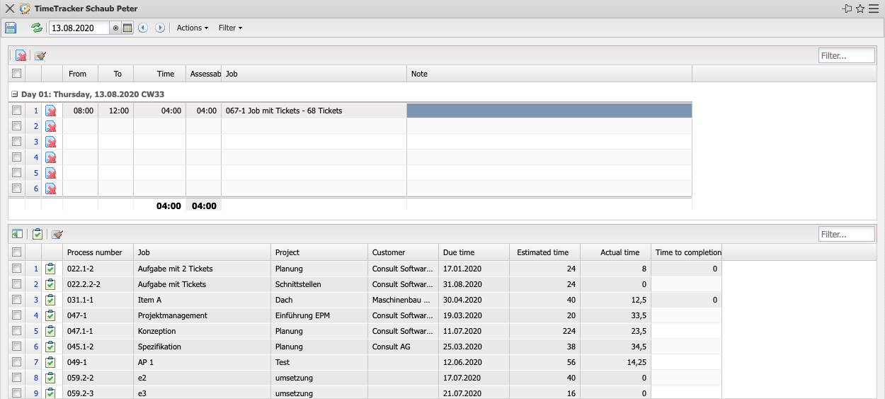Toggle select-all checkbox in the jobs table header

(x=17, y=252)
